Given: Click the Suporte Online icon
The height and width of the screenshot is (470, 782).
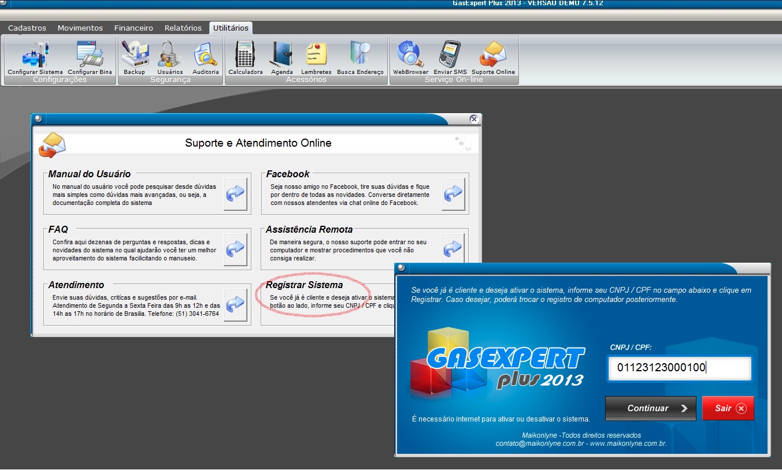Looking at the screenshot, I should point(493,58).
